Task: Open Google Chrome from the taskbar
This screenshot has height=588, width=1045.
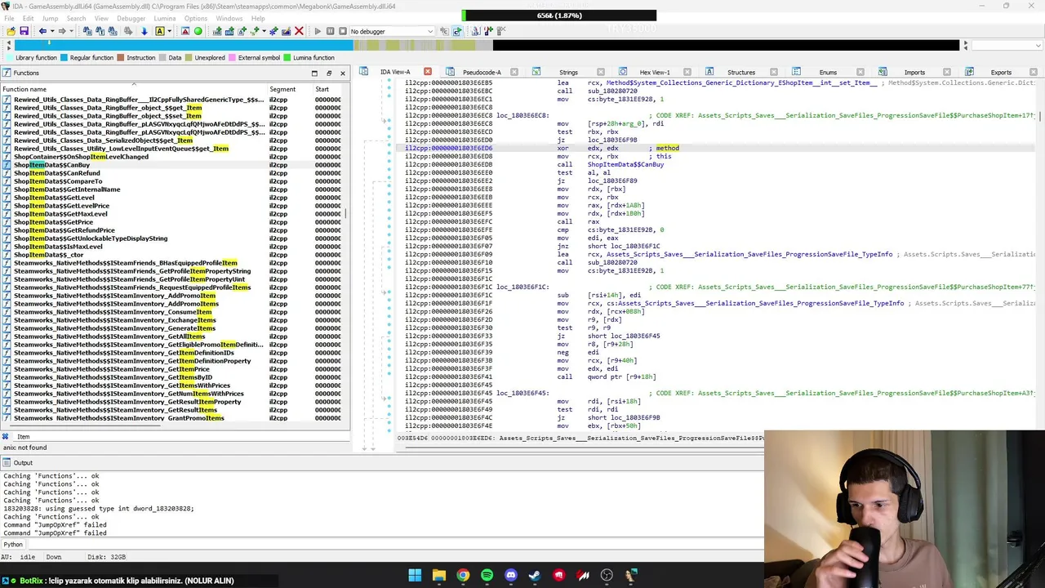Action: click(463, 575)
